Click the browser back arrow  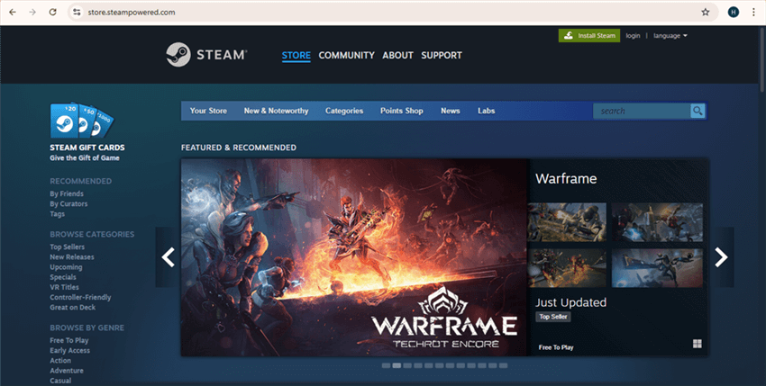(13, 13)
